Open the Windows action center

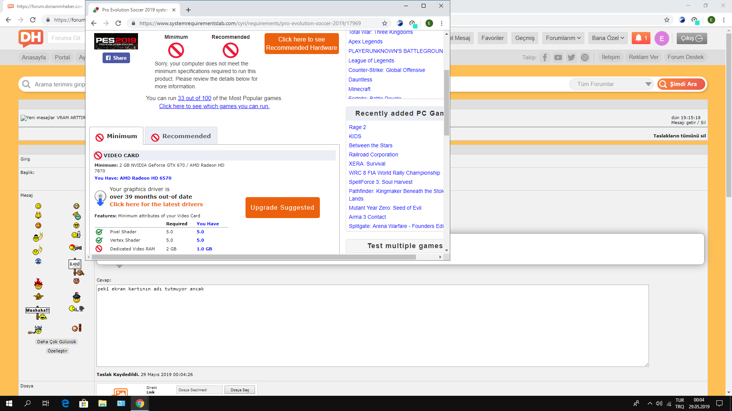[x=719, y=403]
